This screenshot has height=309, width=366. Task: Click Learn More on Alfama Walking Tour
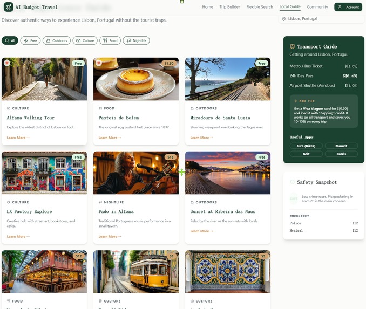18,138
